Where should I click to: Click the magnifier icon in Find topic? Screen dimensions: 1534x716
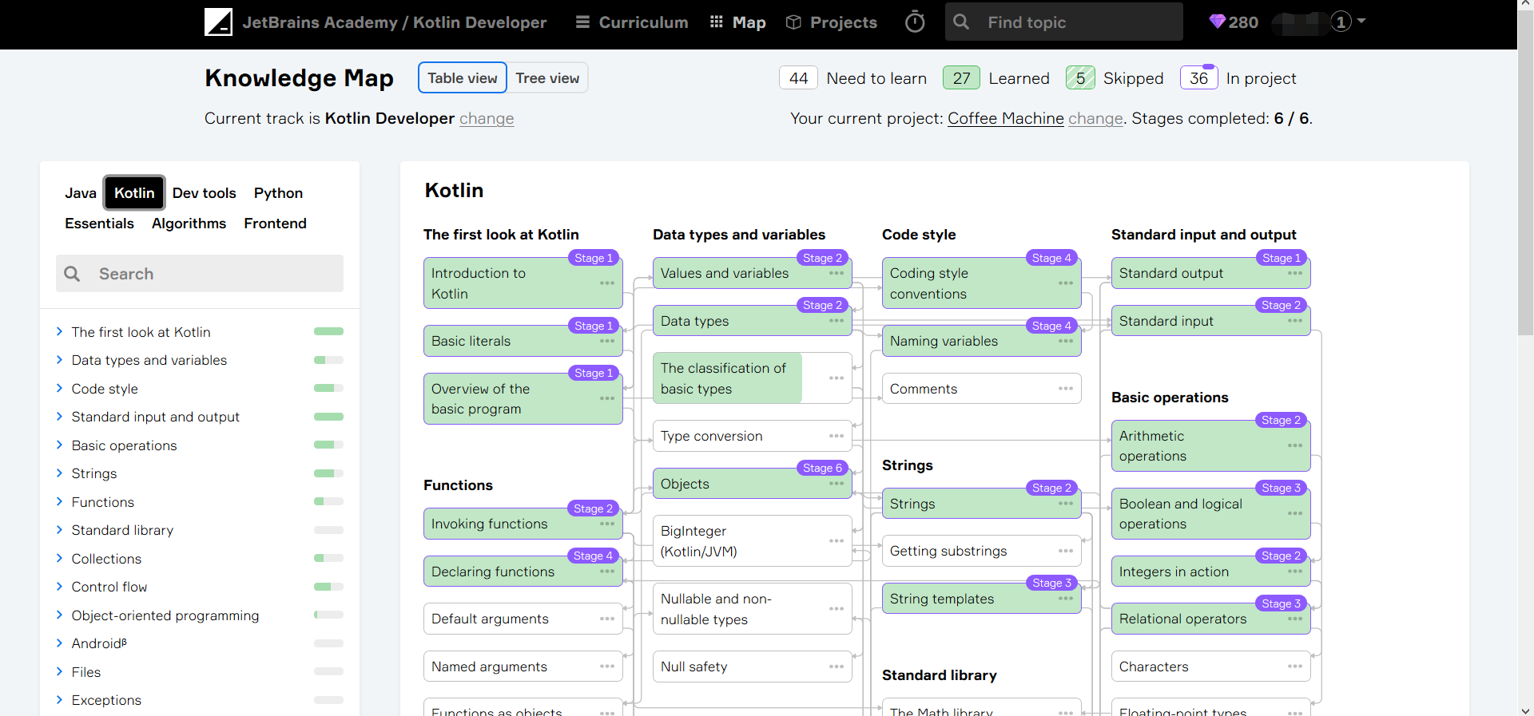(x=961, y=22)
